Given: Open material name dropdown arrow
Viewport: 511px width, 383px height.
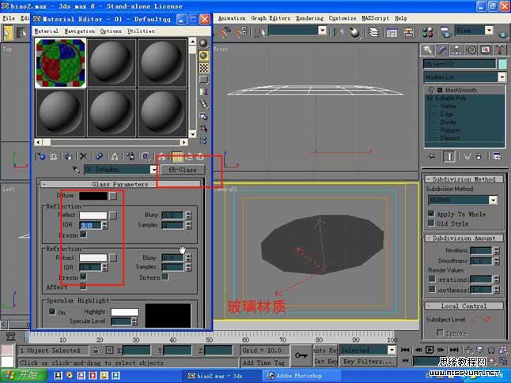Looking at the screenshot, I should point(153,169).
